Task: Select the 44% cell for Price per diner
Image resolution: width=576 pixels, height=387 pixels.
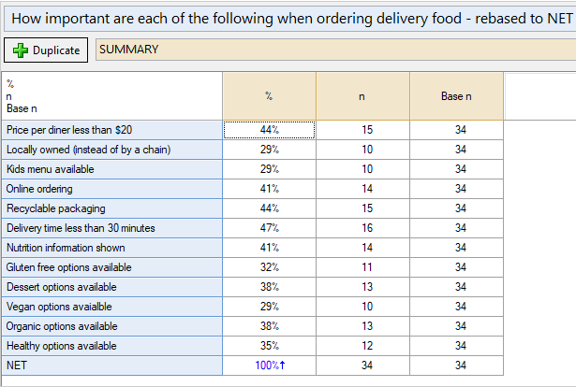Action: click(x=269, y=130)
